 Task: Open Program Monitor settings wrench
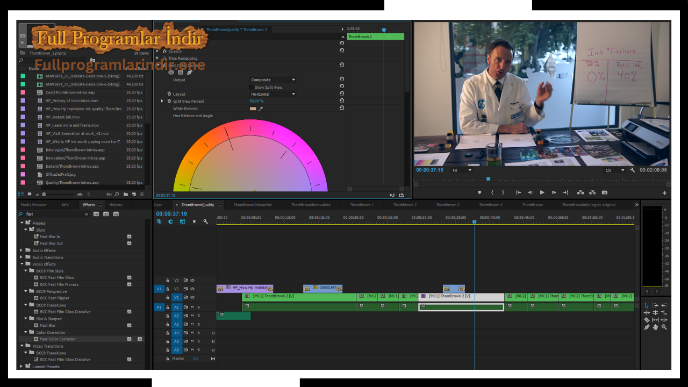click(x=633, y=170)
